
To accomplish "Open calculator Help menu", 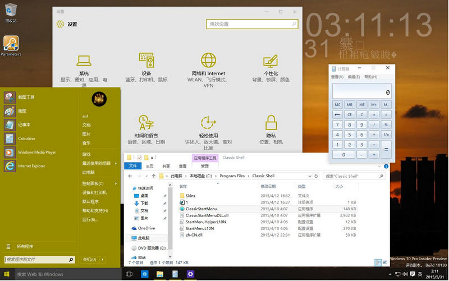I will click(370, 77).
